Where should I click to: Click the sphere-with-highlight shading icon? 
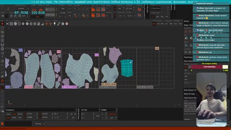click(x=39, y=24)
